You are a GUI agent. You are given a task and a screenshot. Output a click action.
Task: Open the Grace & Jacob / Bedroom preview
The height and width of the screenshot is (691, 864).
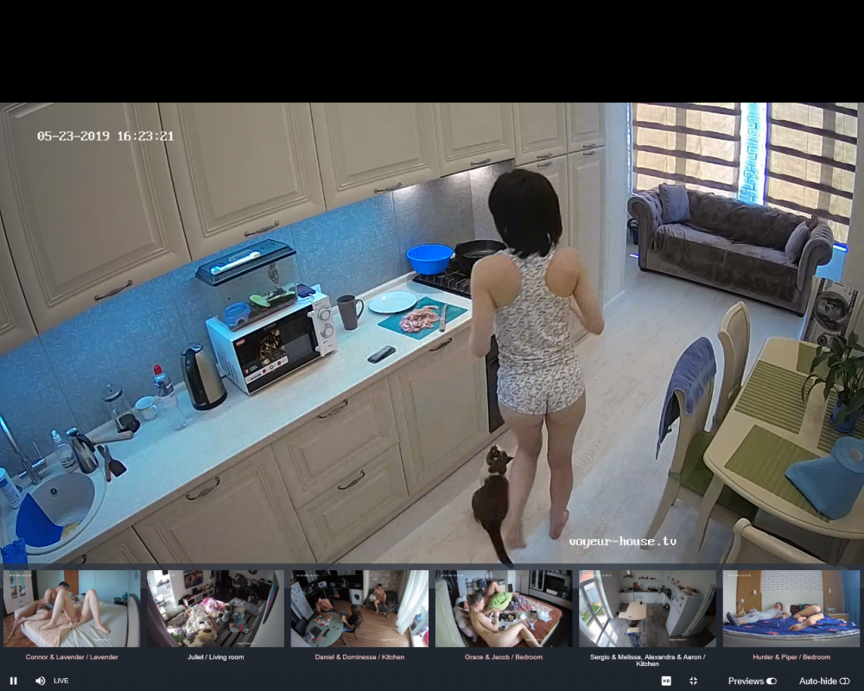503,607
